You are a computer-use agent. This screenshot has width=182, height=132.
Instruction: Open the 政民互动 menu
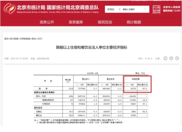[x=105, y=22]
